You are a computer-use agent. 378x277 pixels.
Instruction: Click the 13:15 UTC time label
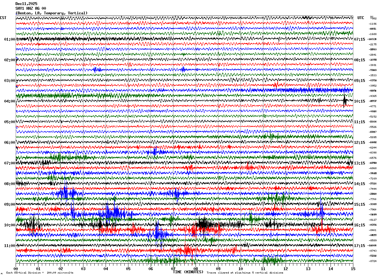(360, 163)
